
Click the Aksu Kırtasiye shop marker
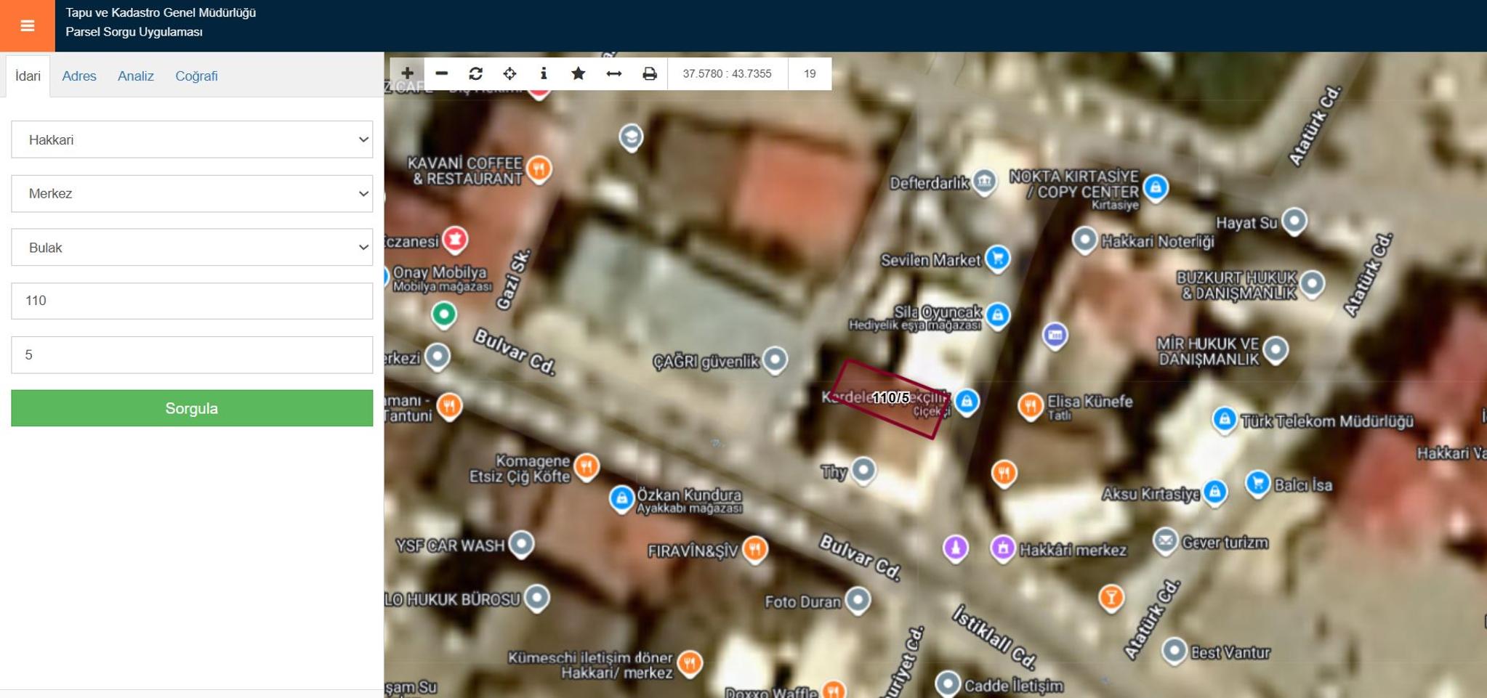point(1214,492)
